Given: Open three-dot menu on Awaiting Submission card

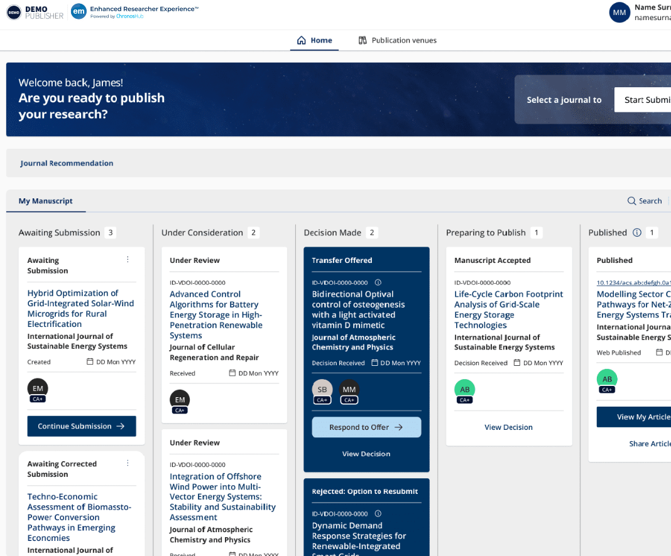Looking at the screenshot, I should (128, 259).
